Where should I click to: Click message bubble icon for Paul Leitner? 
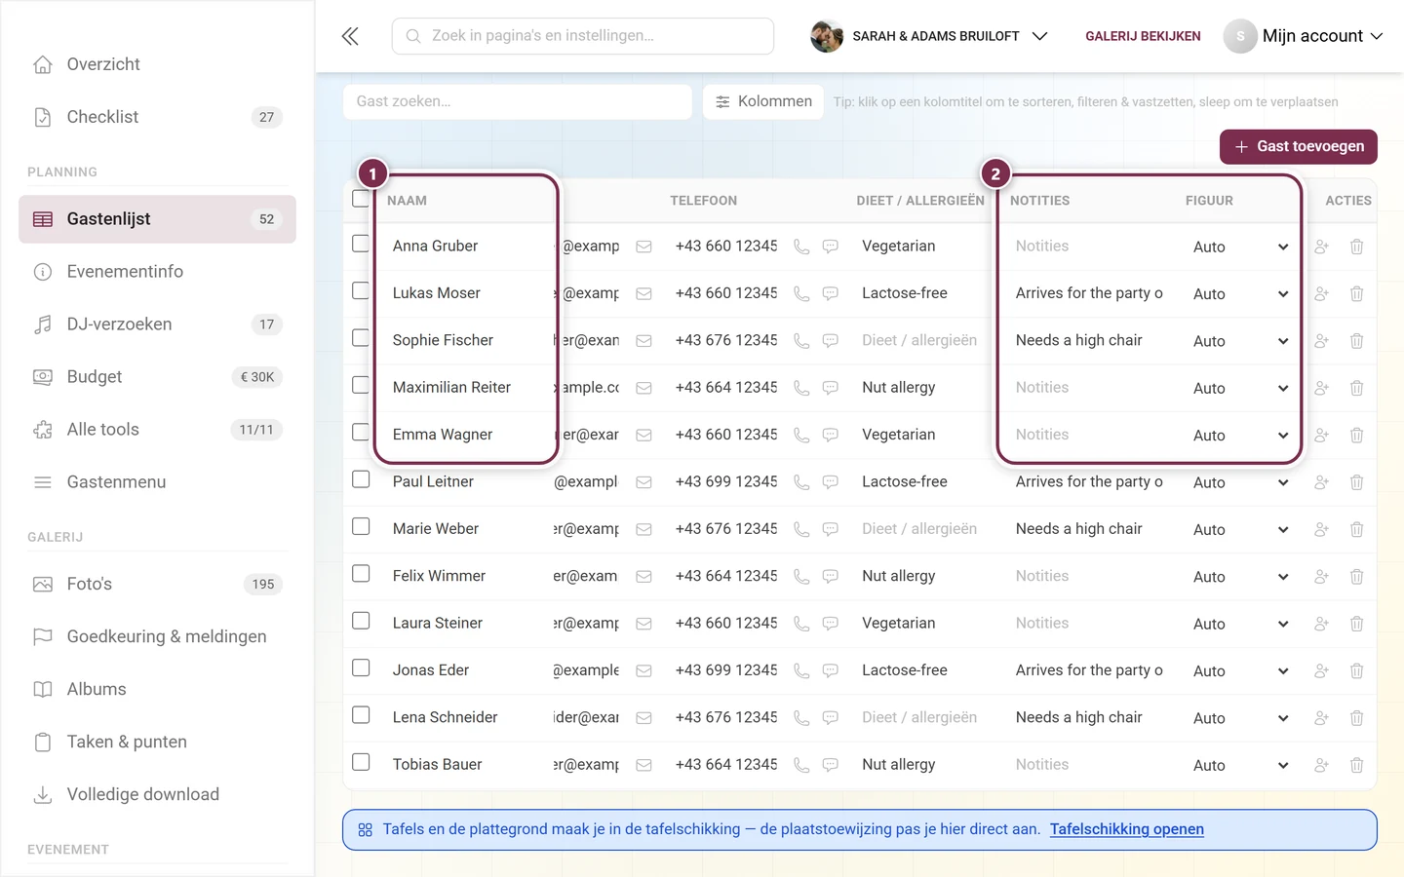[831, 482]
